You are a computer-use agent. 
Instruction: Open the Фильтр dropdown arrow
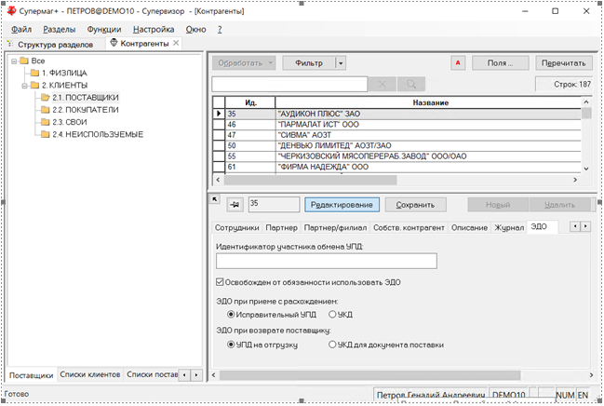(x=341, y=63)
